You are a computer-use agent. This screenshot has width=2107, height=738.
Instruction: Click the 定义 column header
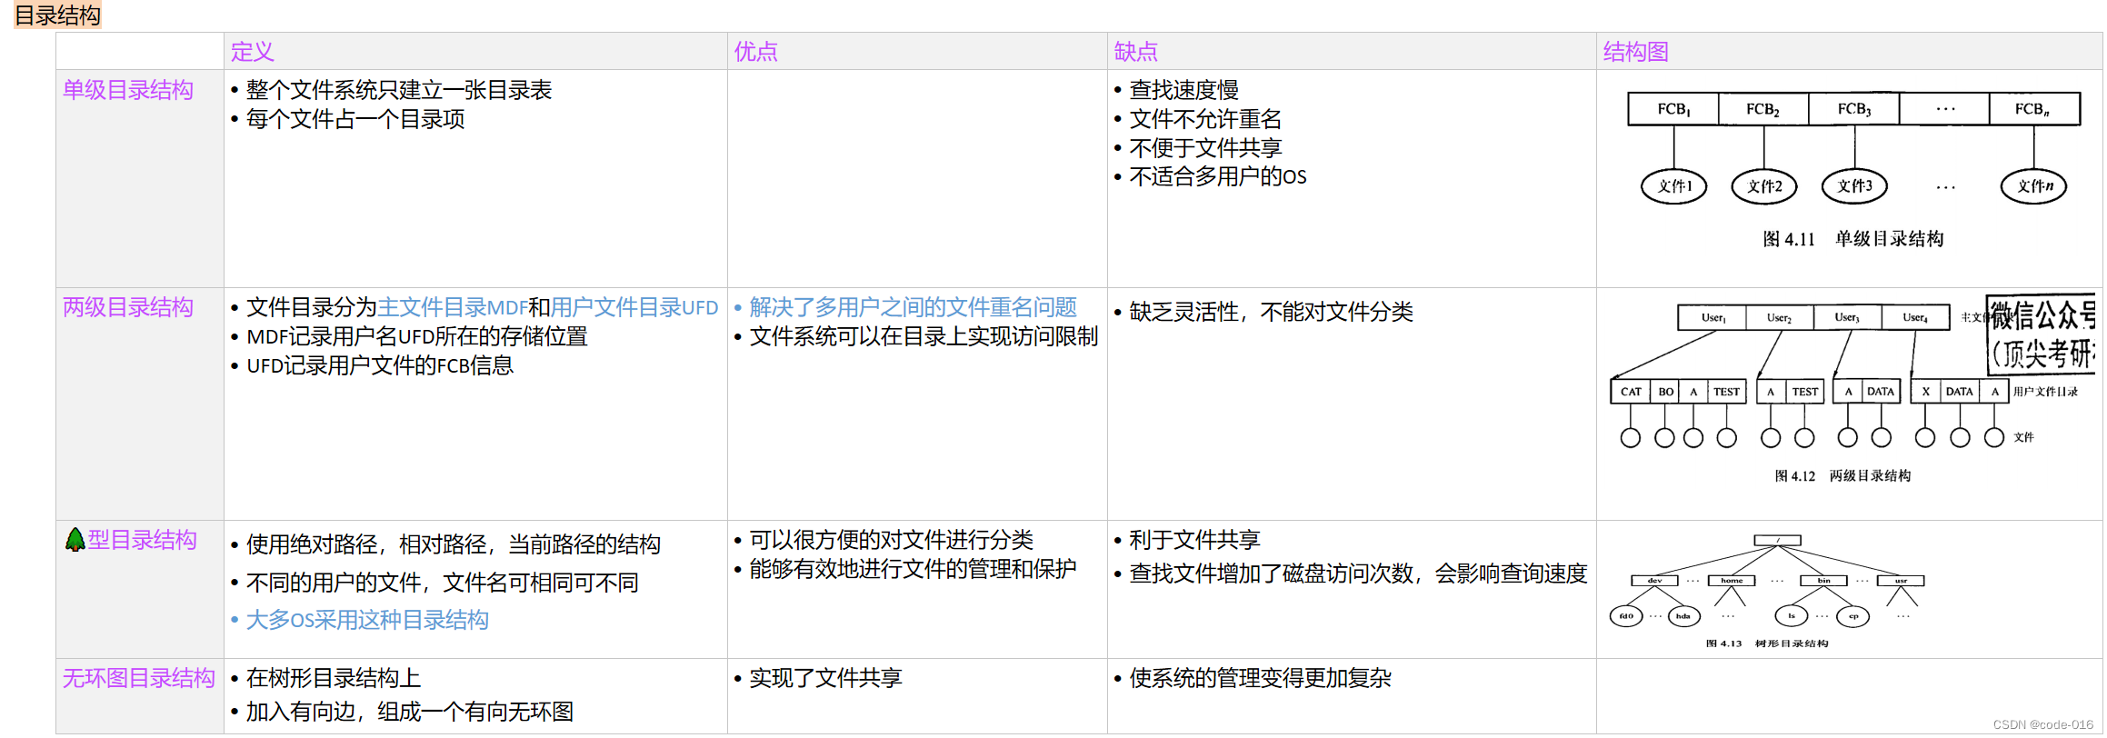click(252, 52)
